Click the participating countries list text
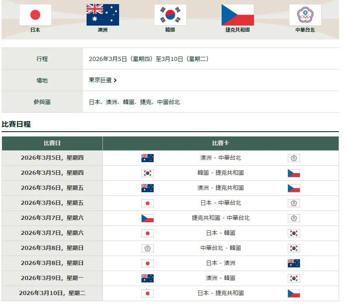Viewport: 350px width, 306px height. coord(135,102)
